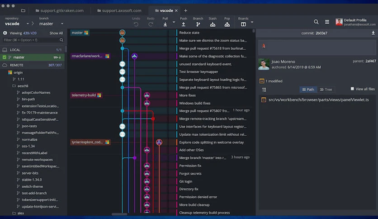Click the master branch label in graph
The image size is (378, 219).
[x=80, y=33]
